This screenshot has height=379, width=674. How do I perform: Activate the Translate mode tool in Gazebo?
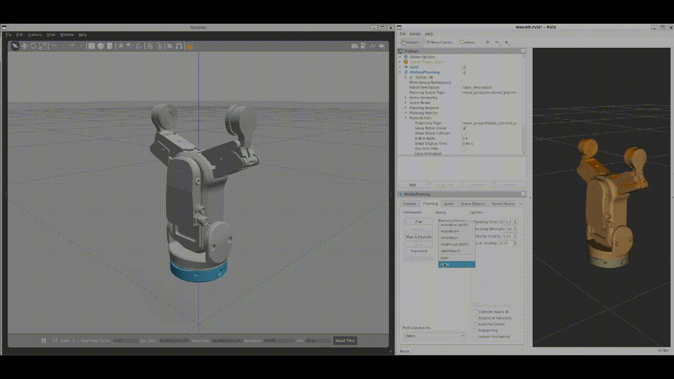[x=24, y=46]
